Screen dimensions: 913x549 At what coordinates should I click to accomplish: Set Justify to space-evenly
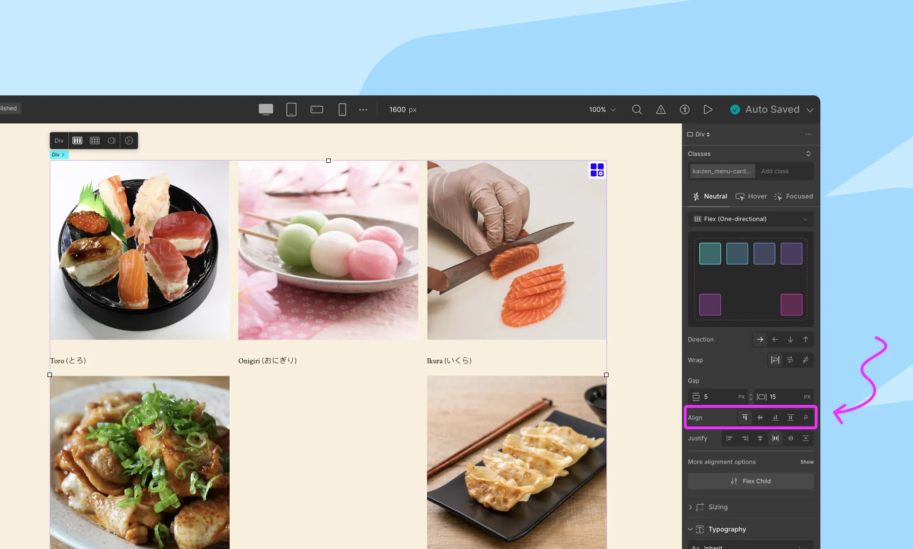pyautogui.click(x=805, y=438)
